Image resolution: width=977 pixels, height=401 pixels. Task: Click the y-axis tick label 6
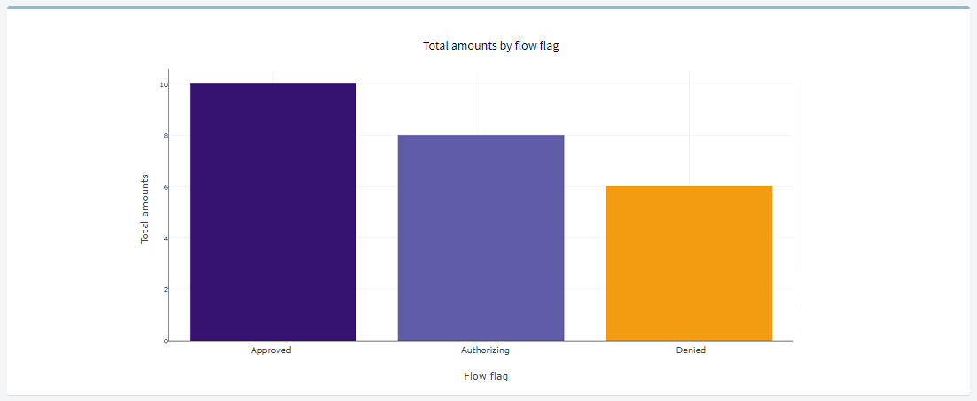165,187
